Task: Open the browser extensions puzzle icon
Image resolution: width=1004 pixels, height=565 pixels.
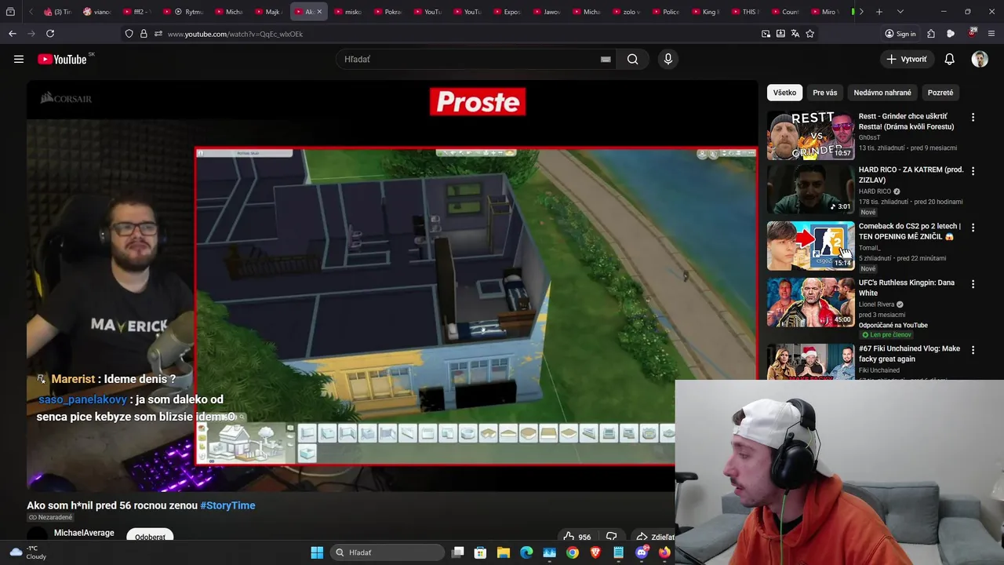Action: tap(931, 34)
